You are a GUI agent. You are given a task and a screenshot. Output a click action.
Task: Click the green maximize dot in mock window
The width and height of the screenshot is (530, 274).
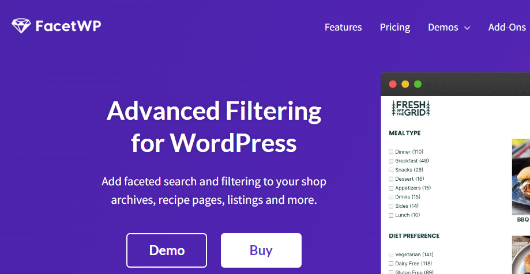418,84
